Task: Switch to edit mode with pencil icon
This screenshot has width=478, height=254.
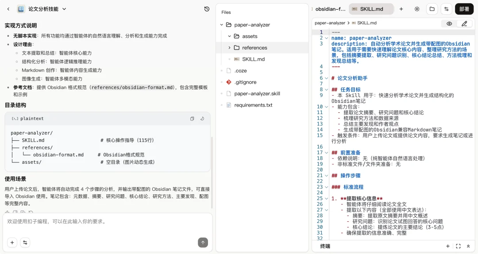Action: pyautogui.click(x=464, y=23)
